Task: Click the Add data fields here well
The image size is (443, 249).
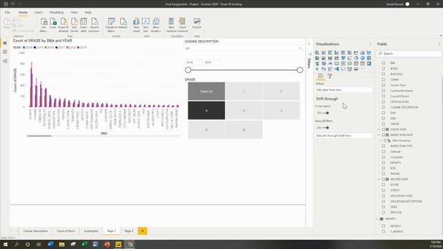Action: [x=343, y=90]
